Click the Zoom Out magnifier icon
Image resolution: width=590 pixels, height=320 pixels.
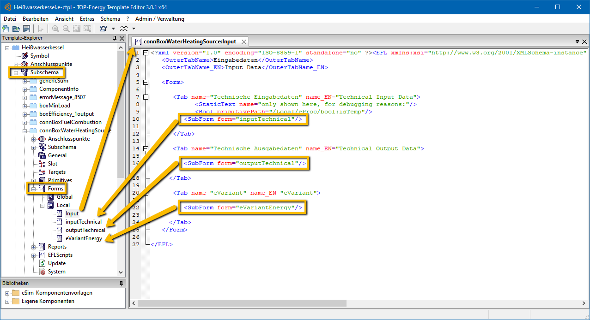(x=66, y=29)
